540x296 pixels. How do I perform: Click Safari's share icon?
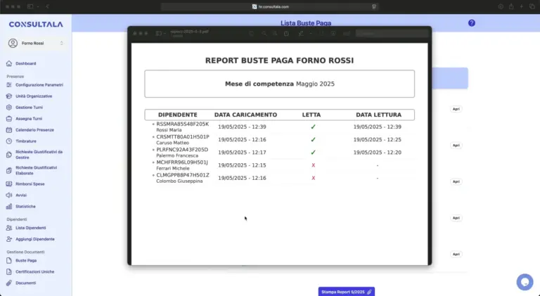point(511,6)
